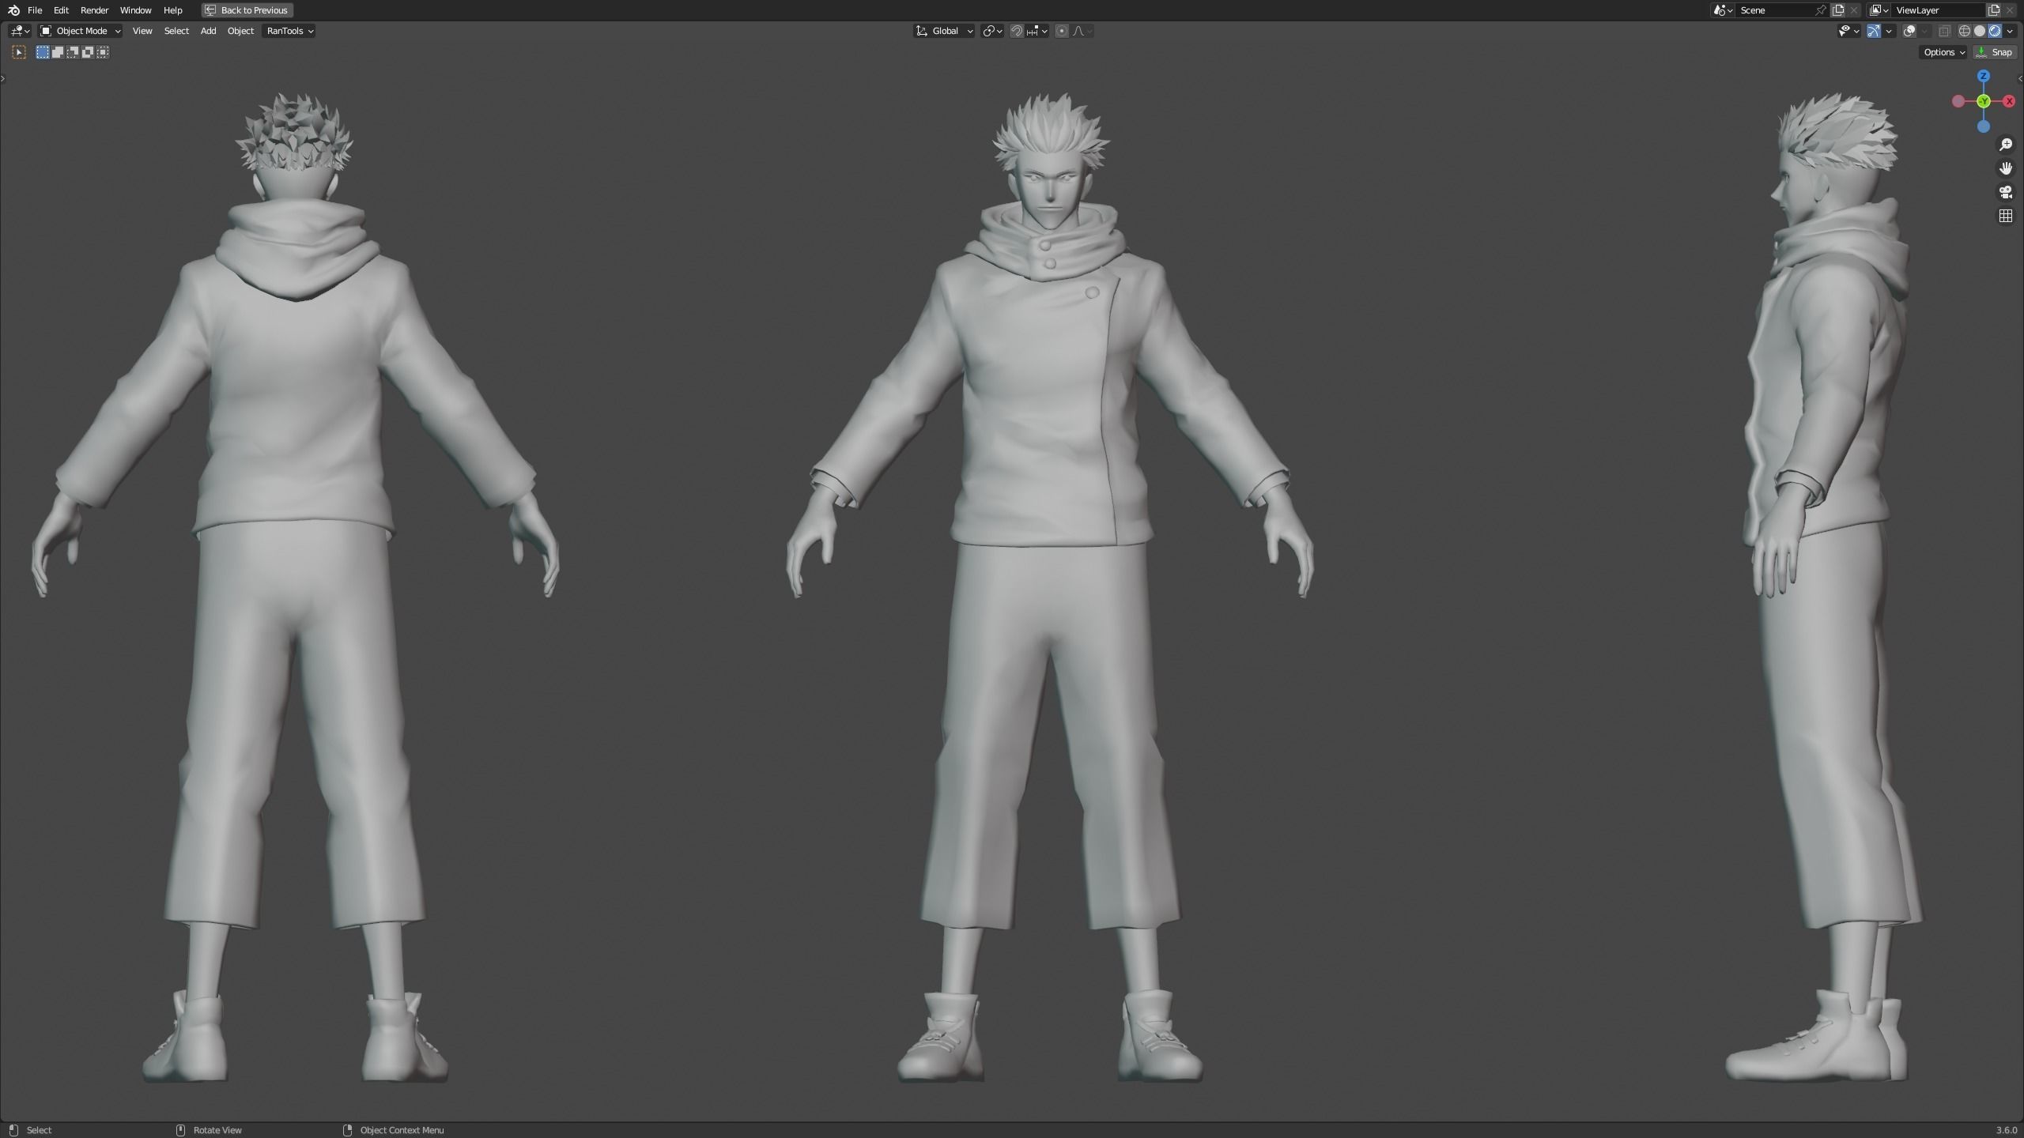Click the add ViewLayer icon
2024x1138 pixels.
point(1993,10)
